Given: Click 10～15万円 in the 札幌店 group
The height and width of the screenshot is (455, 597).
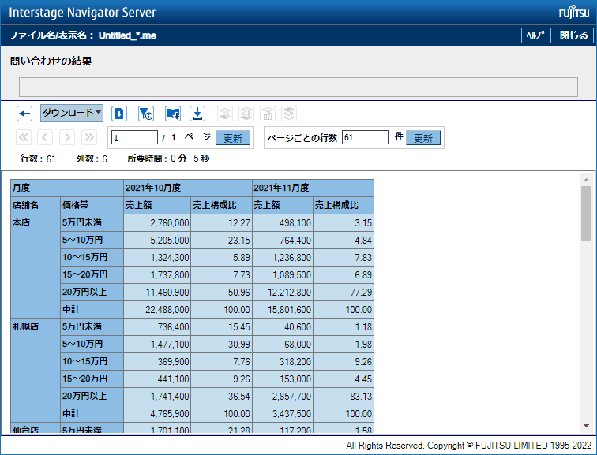Looking at the screenshot, I should click(92, 361).
